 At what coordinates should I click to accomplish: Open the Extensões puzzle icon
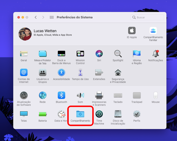[x=99, y=72]
